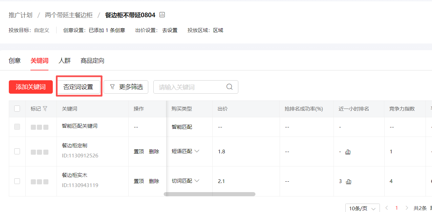View the hourly rank chart for 餐边柜定制

[348, 152]
